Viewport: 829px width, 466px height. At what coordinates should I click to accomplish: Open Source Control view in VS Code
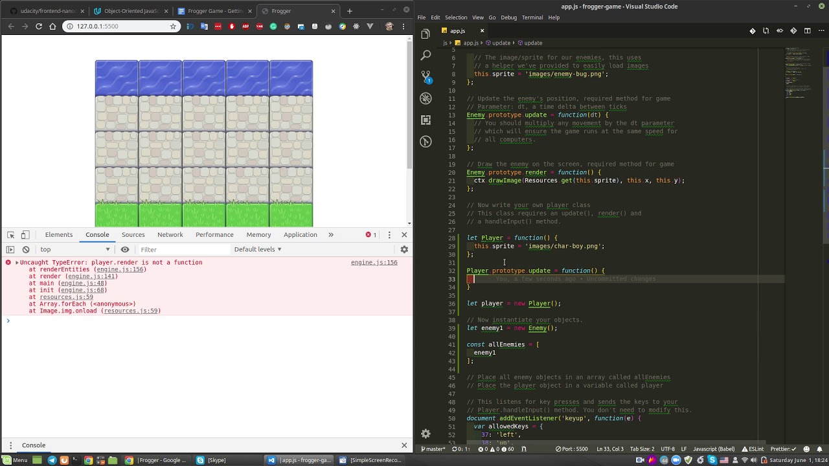[x=426, y=76]
